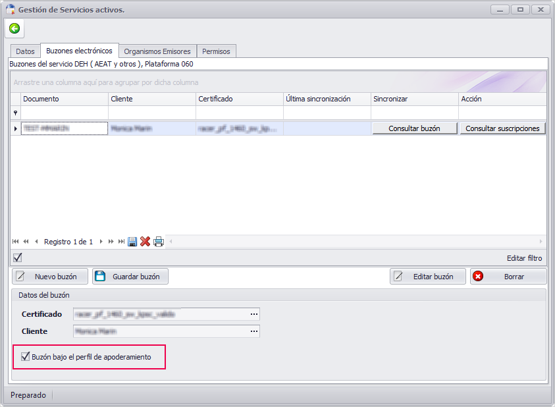
Task: Click the green back arrow icon
Action: (x=14, y=28)
